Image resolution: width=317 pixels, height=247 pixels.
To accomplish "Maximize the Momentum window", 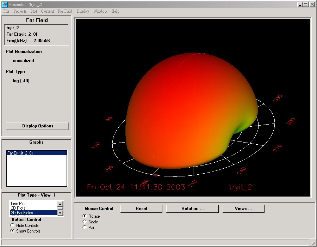I will pyautogui.click(x=306, y=5).
